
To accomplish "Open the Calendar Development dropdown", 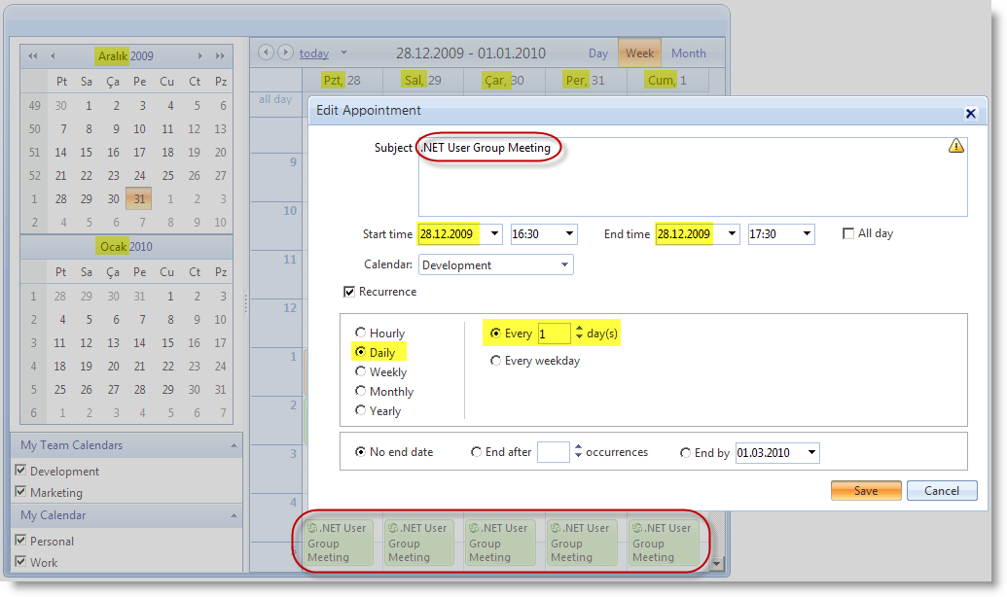I will (x=564, y=264).
